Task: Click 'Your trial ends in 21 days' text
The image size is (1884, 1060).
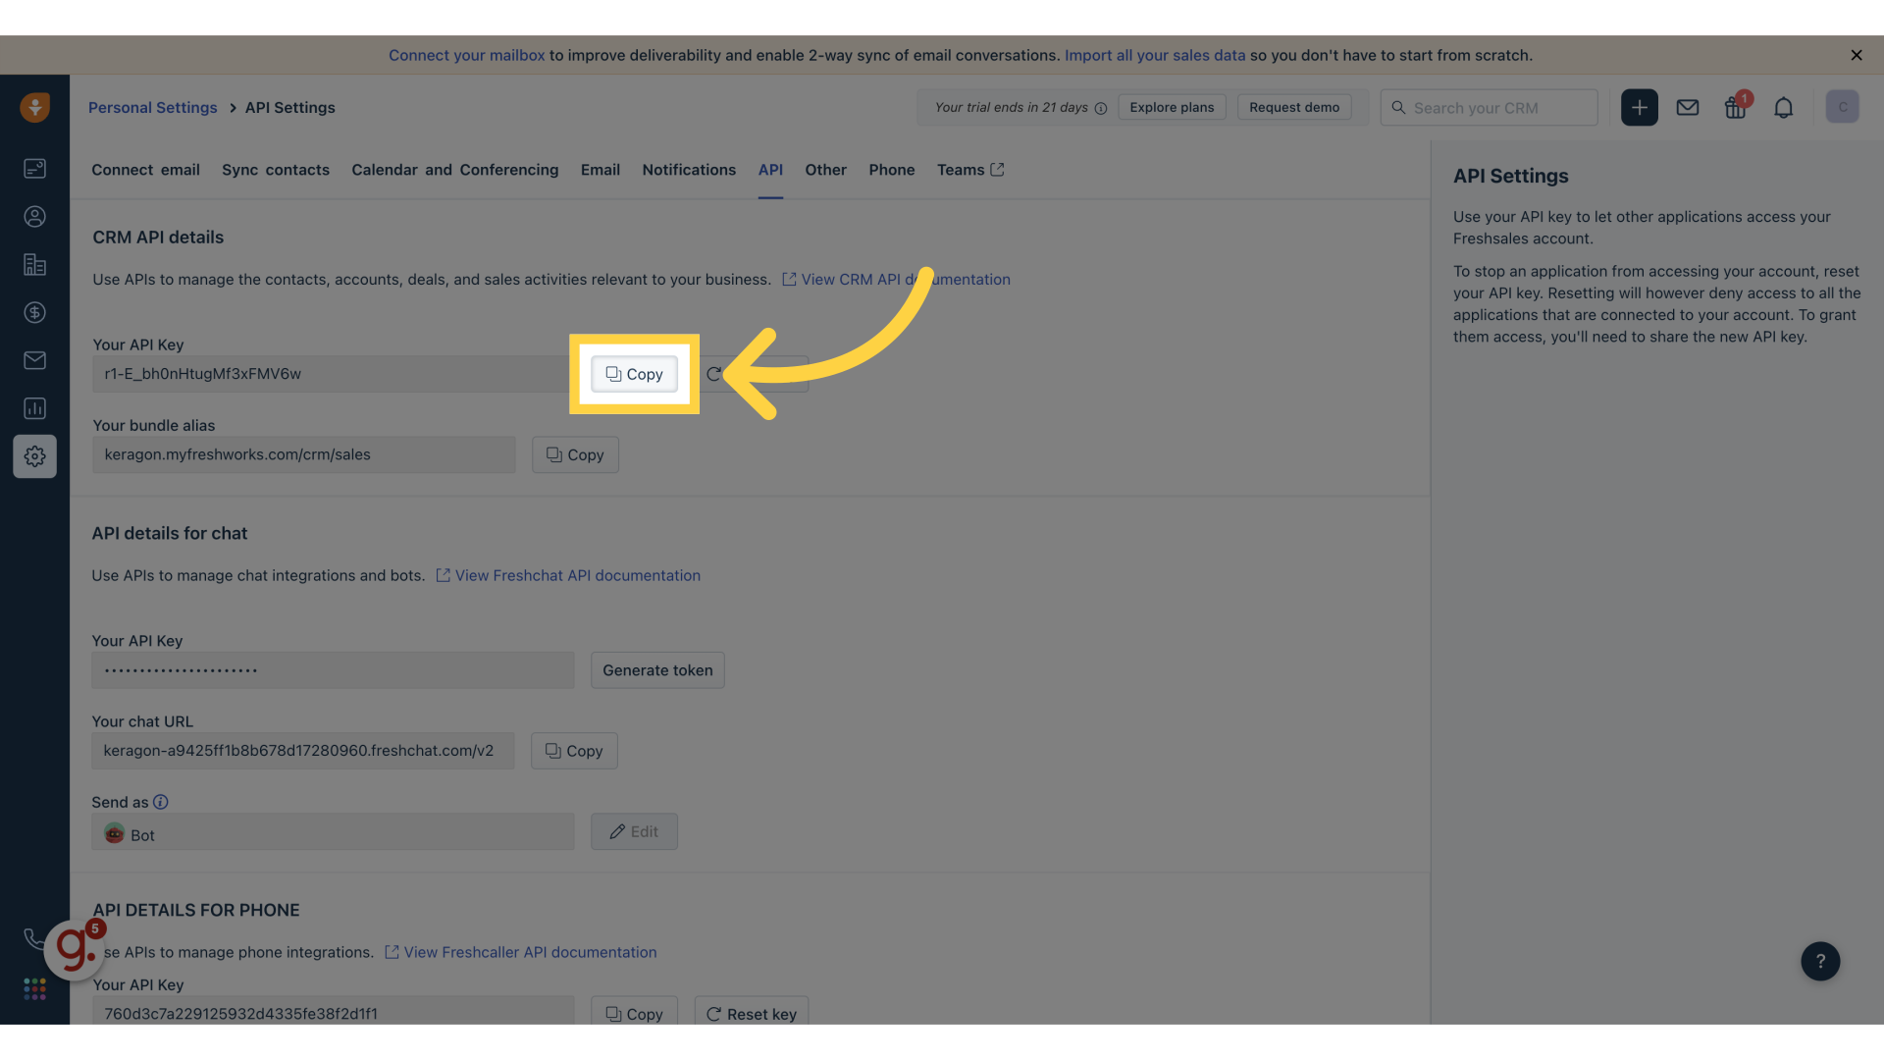Action: click(x=1011, y=107)
